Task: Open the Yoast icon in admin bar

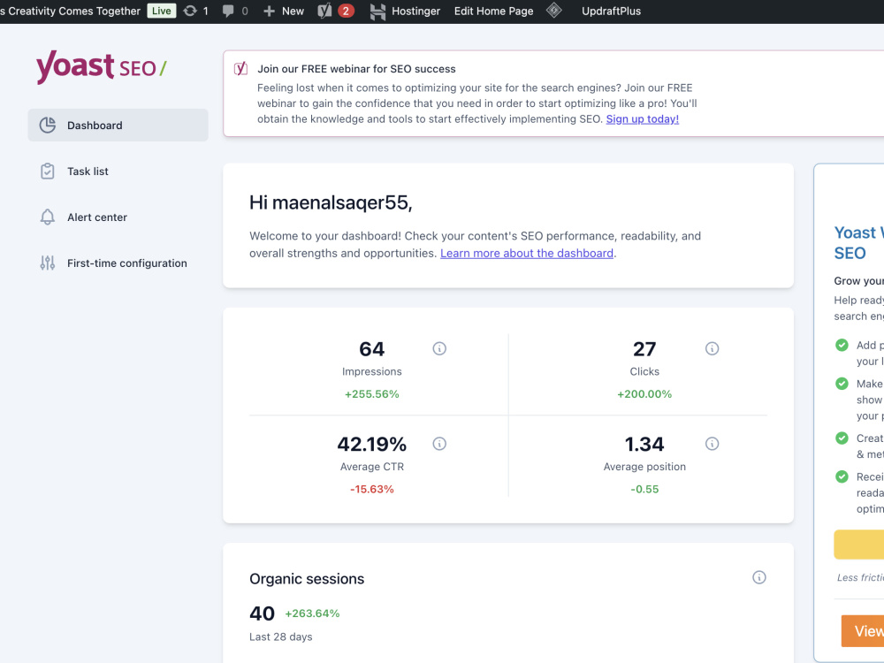Action: click(x=324, y=11)
